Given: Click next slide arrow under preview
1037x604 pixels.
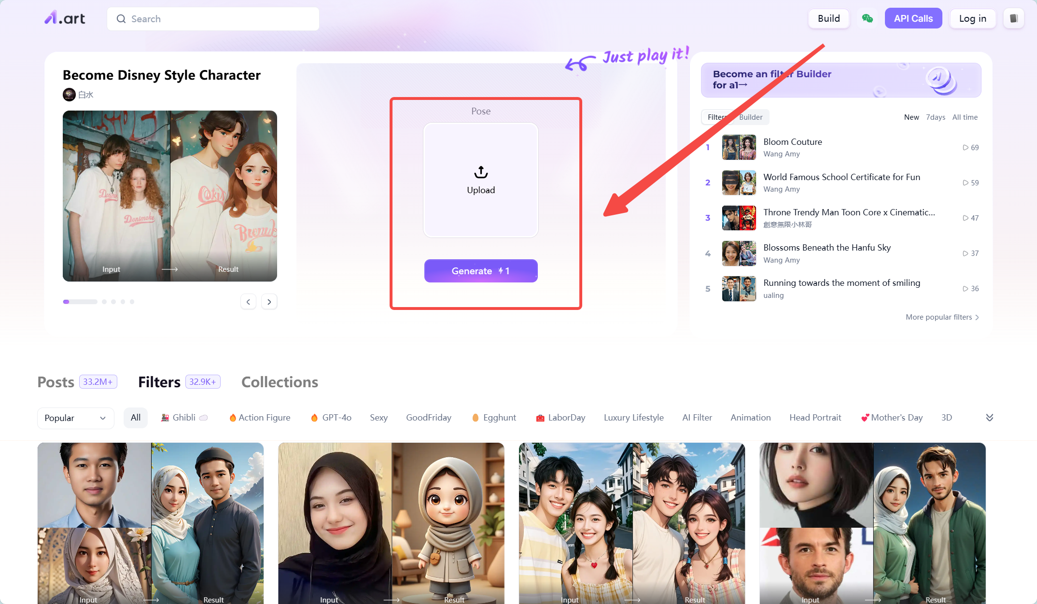Looking at the screenshot, I should point(269,302).
